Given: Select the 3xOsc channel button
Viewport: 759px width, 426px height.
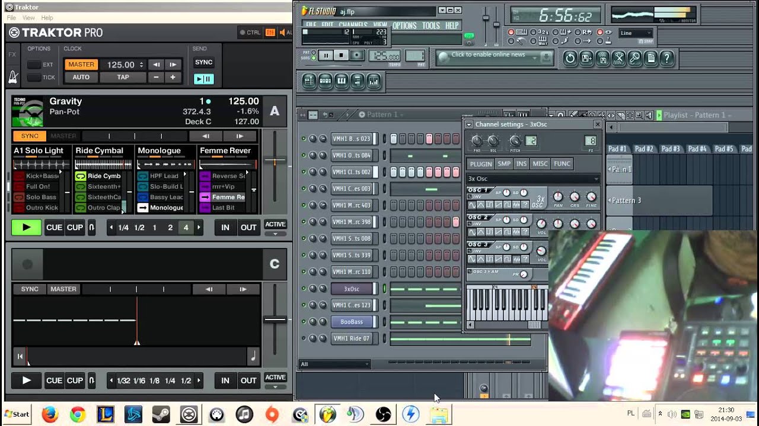Looking at the screenshot, I should point(352,289).
